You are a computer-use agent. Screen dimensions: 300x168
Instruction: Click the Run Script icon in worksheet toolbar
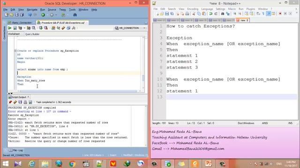point(15,28)
